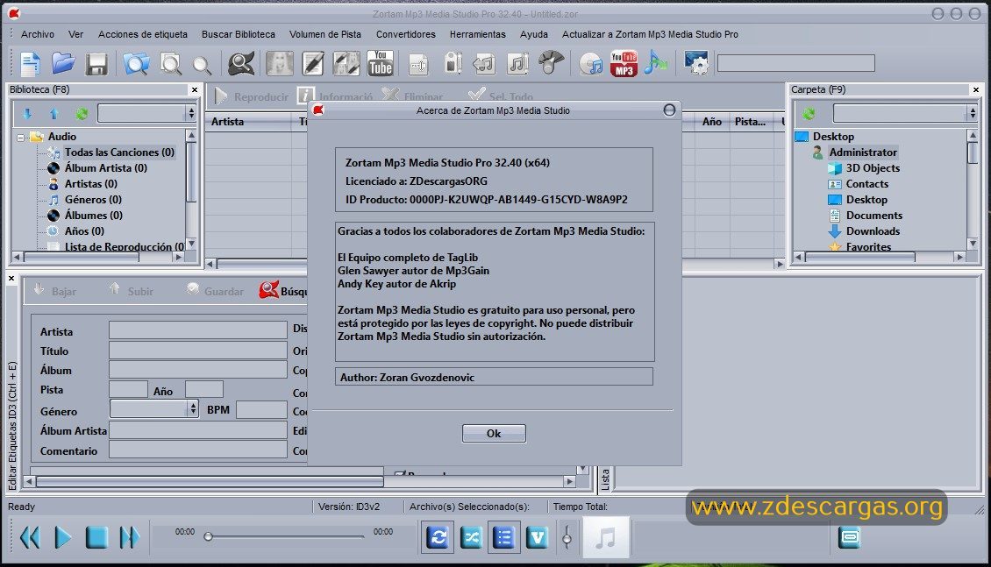Click the music note with left arrow icon
Screen dimensions: 991x567
pyautogui.click(x=484, y=64)
